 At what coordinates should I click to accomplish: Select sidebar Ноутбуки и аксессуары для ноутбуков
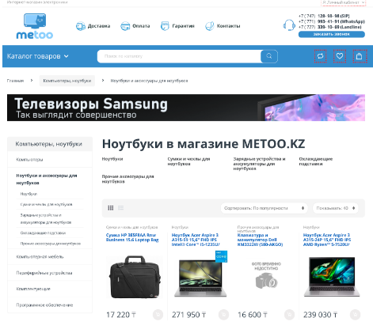click(47, 179)
